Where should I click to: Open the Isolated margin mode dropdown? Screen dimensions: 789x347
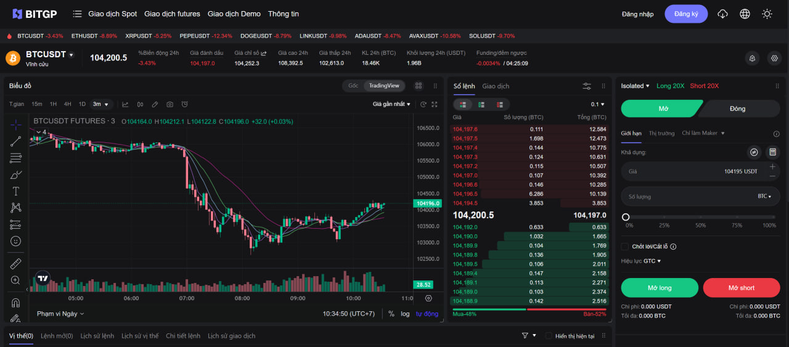pyautogui.click(x=636, y=86)
